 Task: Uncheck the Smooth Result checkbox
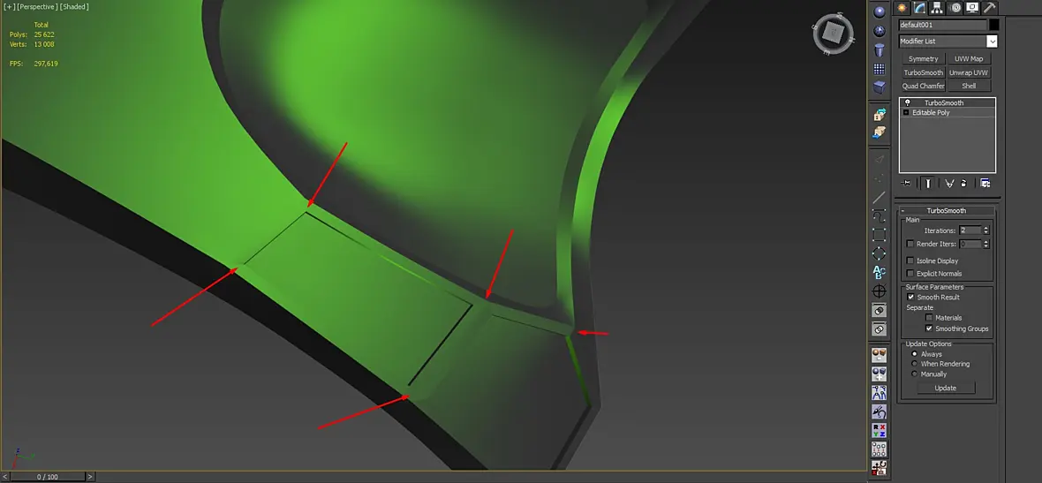(x=910, y=297)
